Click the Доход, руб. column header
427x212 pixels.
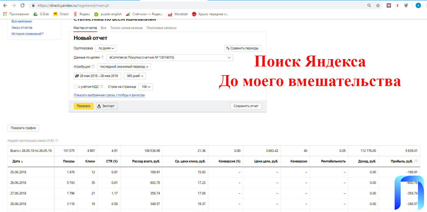tap(368, 161)
